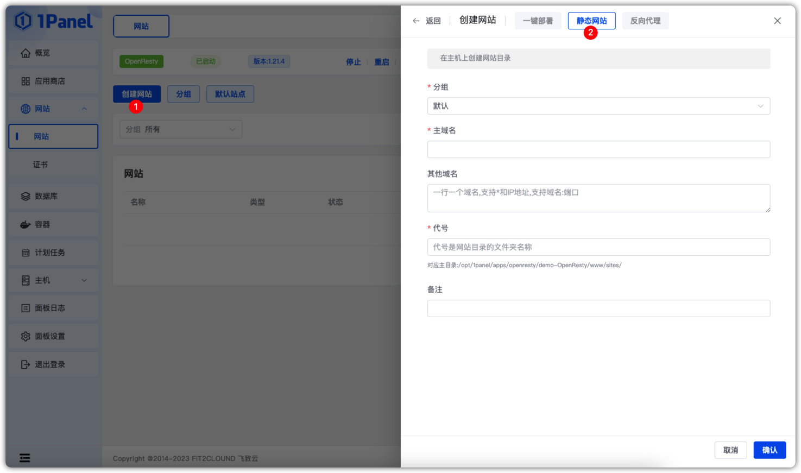The height and width of the screenshot is (473, 801).
Task: Collapse the 网站 sidebar submenu chevron
Action: (84, 108)
